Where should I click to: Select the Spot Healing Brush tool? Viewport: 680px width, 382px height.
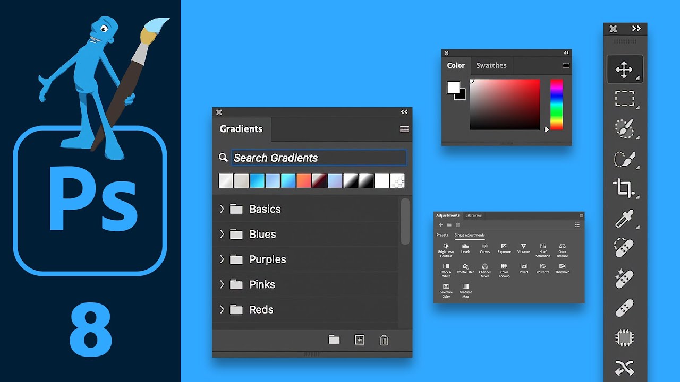(x=624, y=248)
